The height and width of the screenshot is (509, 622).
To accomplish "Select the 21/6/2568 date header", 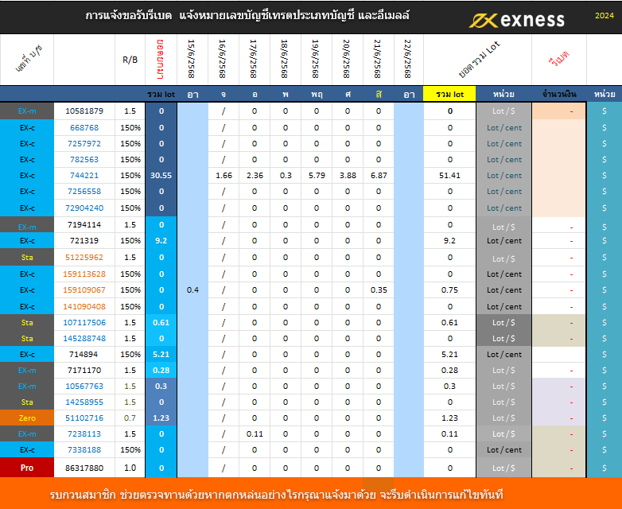I will (377, 59).
